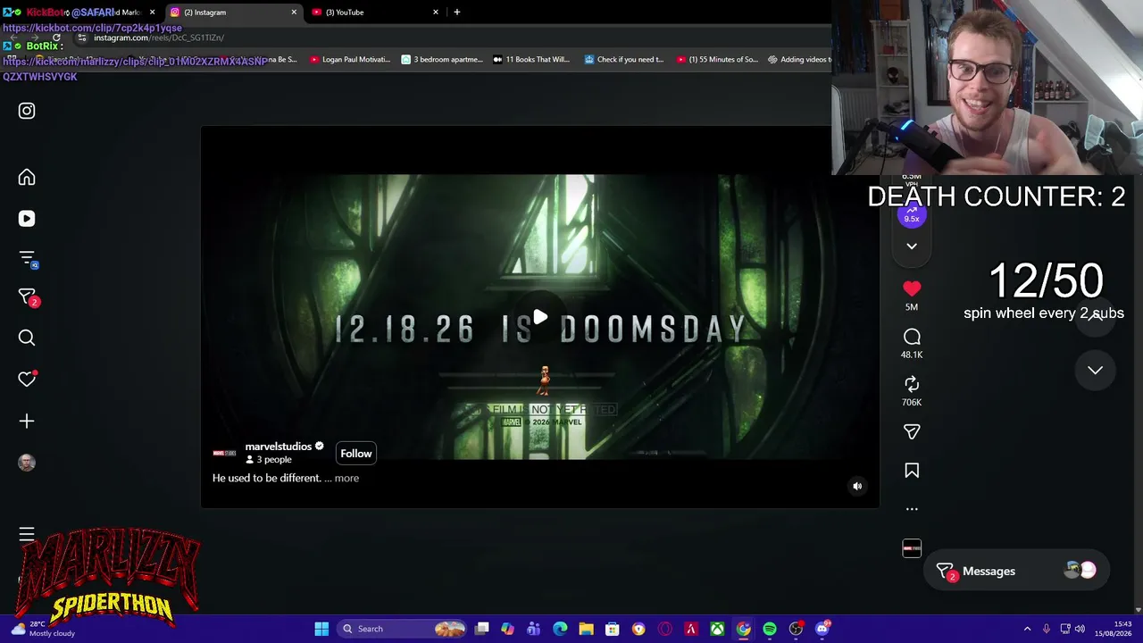
Task: Open the Reels section in sidebar
Action: click(27, 219)
